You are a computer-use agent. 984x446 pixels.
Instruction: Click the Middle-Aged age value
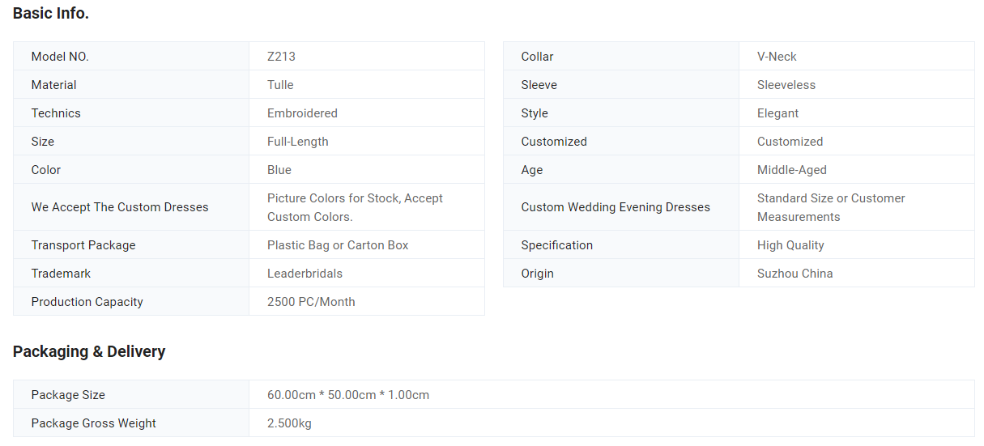pos(791,170)
